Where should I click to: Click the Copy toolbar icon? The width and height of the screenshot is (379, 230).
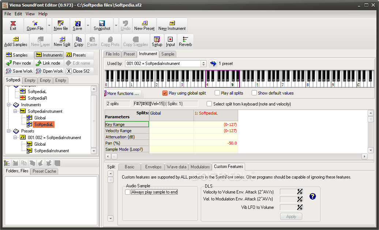pos(79,42)
